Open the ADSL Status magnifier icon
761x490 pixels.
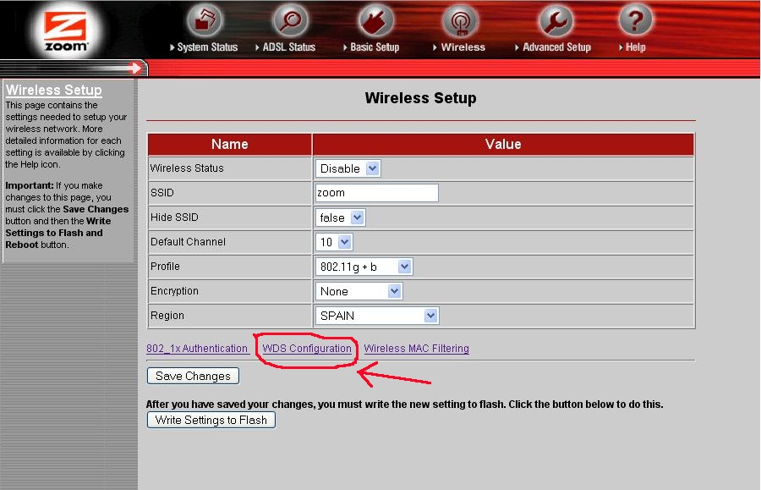(x=290, y=20)
